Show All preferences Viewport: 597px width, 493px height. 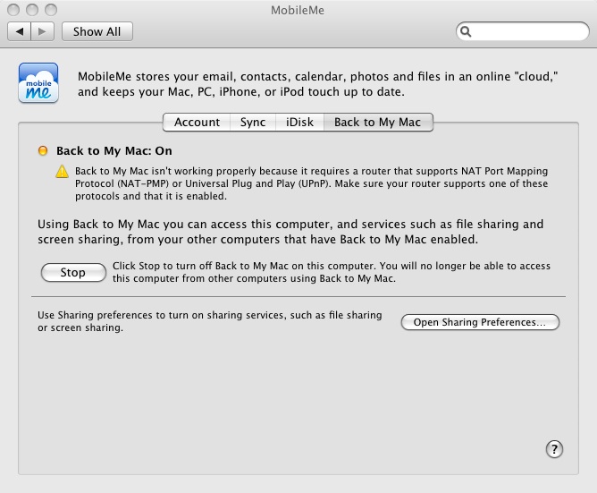point(97,31)
